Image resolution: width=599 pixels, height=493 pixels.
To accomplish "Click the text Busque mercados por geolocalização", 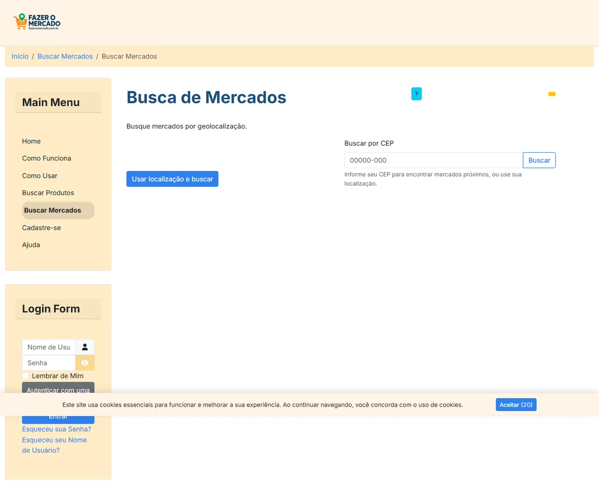I will [x=187, y=126].
